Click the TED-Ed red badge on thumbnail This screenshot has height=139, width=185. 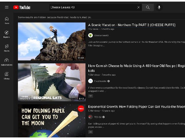[x=81, y=108]
